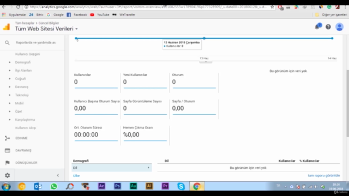Screen dimensions: 349x196
Task: Open the admin settings gear icon
Action: point(7,175)
